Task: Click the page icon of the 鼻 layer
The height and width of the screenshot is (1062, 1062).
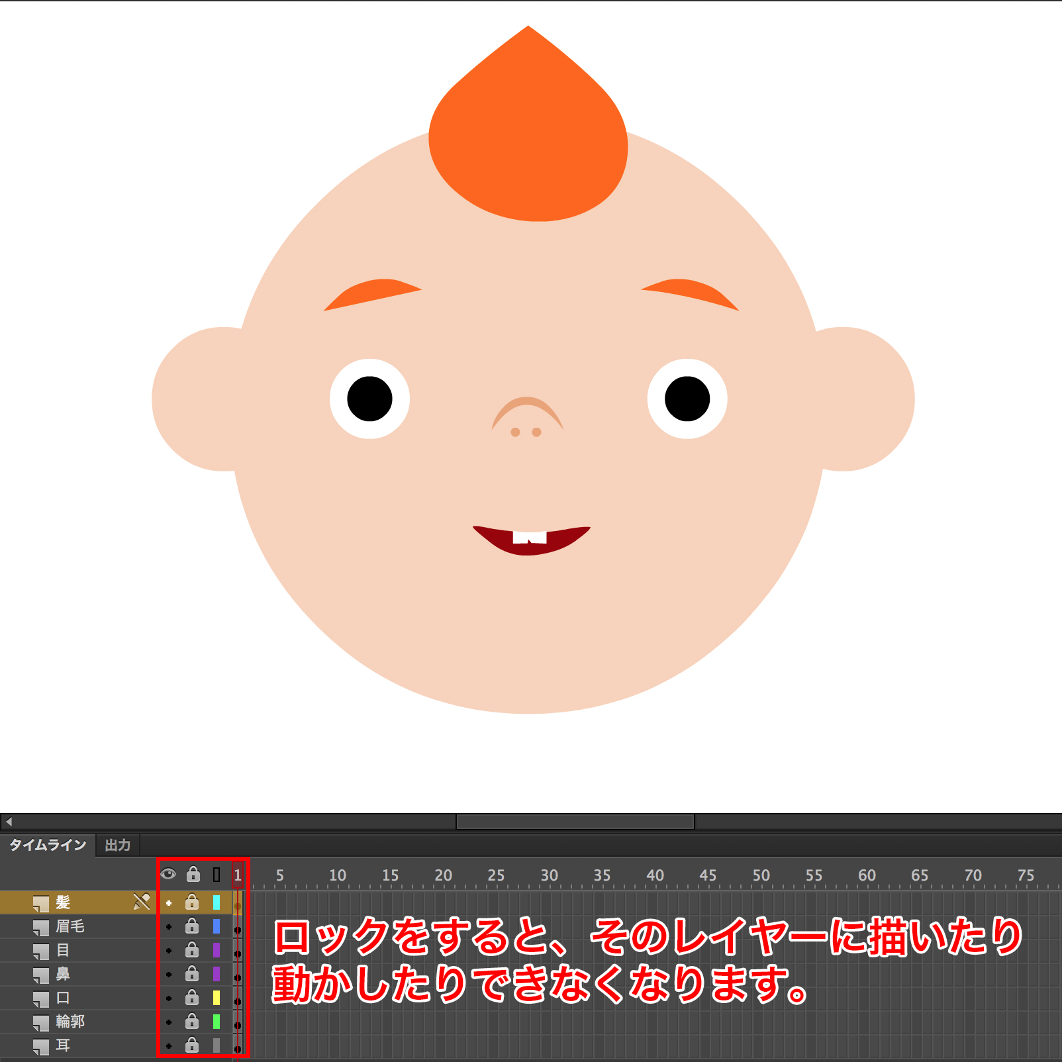Action: click(x=41, y=975)
